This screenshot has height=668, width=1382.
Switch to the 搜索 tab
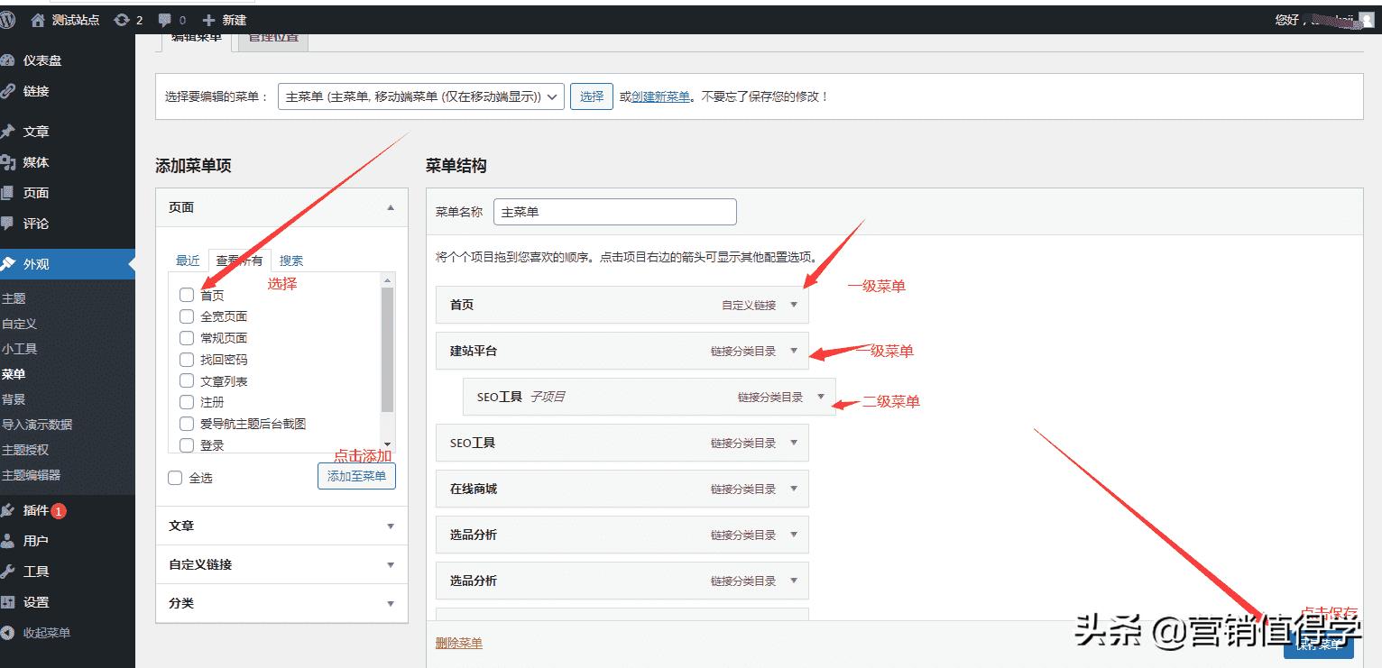pyautogui.click(x=290, y=261)
